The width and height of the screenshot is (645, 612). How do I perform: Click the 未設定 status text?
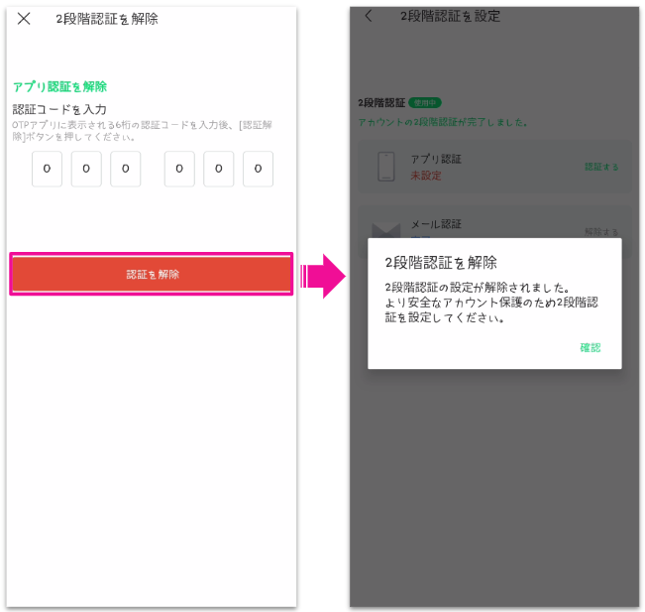click(x=426, y=176)
